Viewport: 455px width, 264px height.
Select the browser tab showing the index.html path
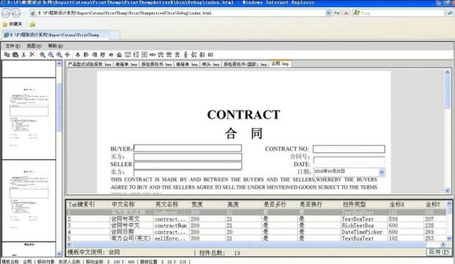[x=56, y=35]
